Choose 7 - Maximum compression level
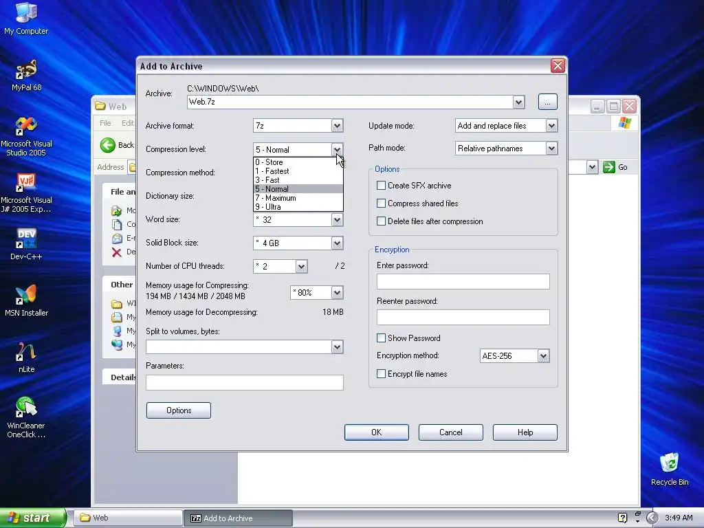 [298, 198]
